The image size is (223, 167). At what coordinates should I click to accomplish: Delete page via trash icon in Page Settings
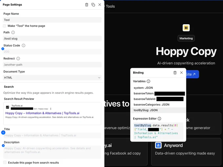[x=87, y=5]
